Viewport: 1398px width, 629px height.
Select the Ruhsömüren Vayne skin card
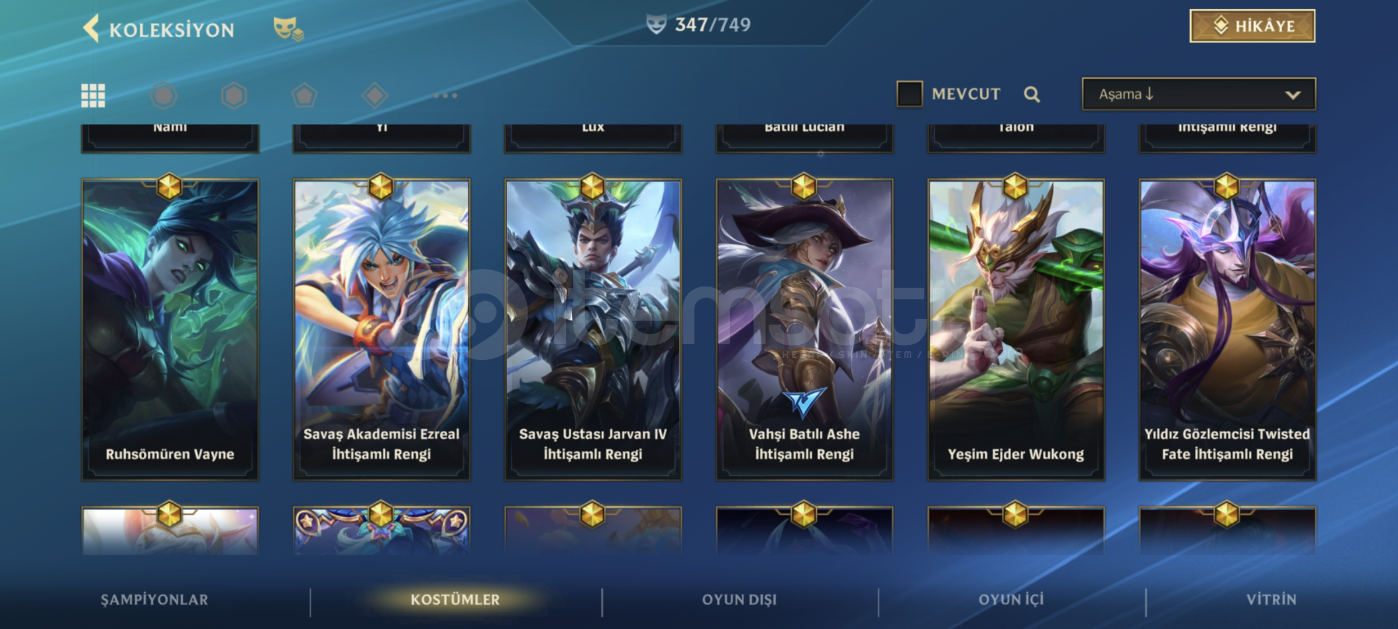[x=170, y=330]
